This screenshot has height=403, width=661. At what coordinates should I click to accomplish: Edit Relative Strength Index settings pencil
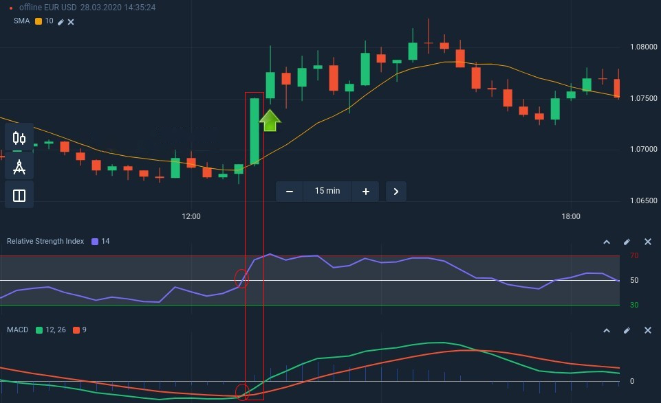(x=627, y=242)
